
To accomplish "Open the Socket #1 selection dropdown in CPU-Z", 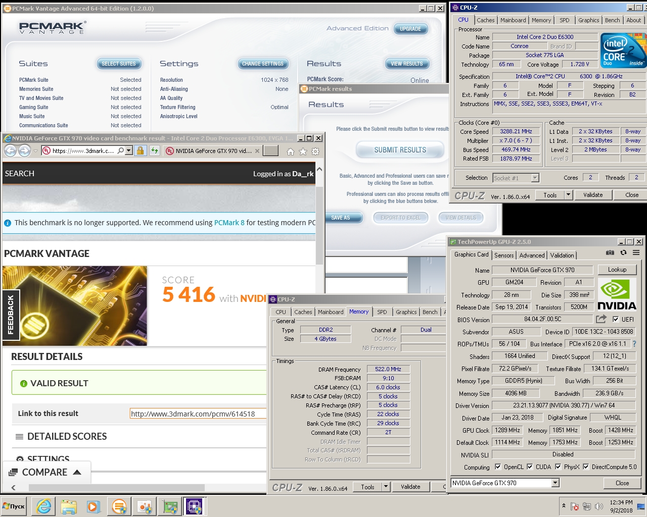I will (x=535, y=178).
